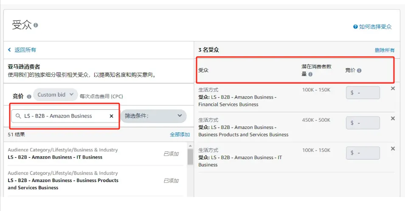Click info icon next to 竞价 column header
The width and height of the screenshot is (405, 211).
click(x=359, y=71)
